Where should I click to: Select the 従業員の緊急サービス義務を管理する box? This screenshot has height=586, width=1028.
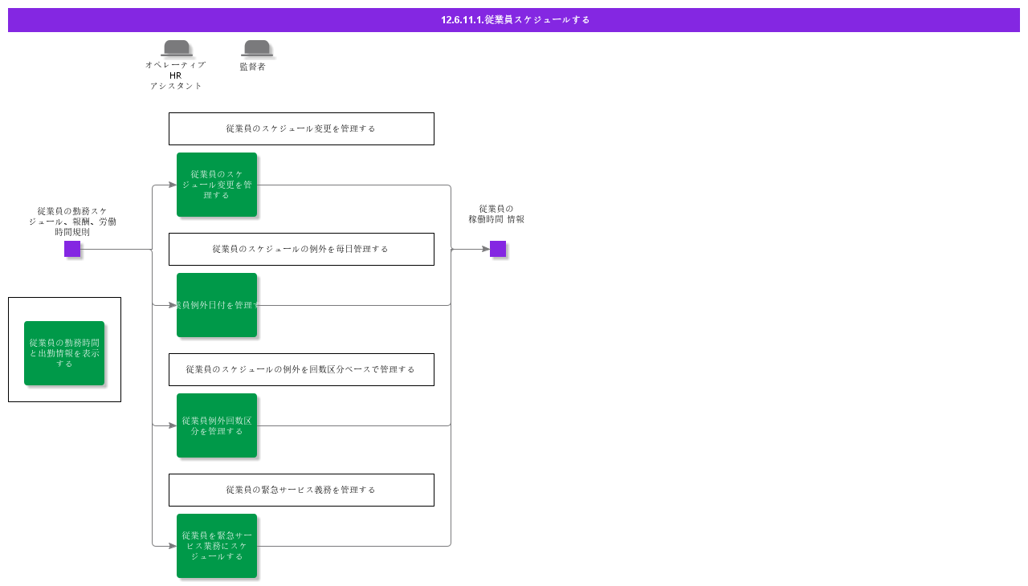[x=301, y=490]
